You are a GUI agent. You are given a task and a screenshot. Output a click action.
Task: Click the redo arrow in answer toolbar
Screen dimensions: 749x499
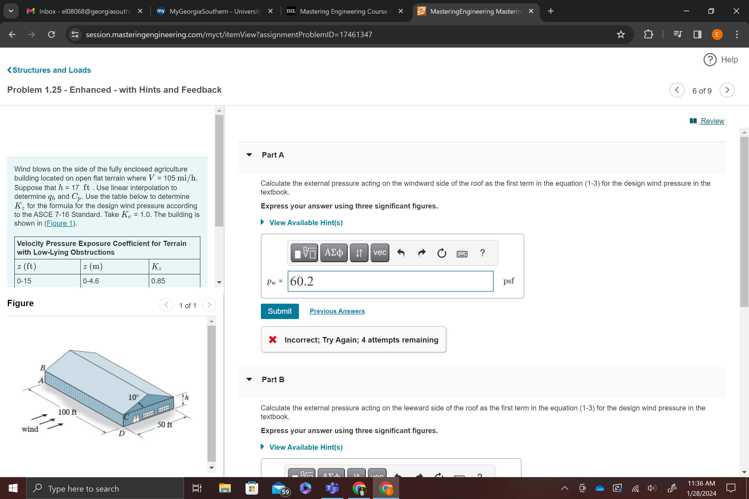point(422,253)
